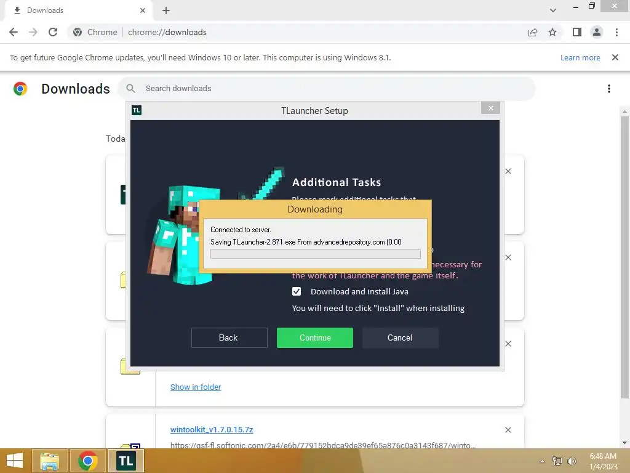Click the Additional Tasks heading

pyautogui.click(x=337, y=182)
